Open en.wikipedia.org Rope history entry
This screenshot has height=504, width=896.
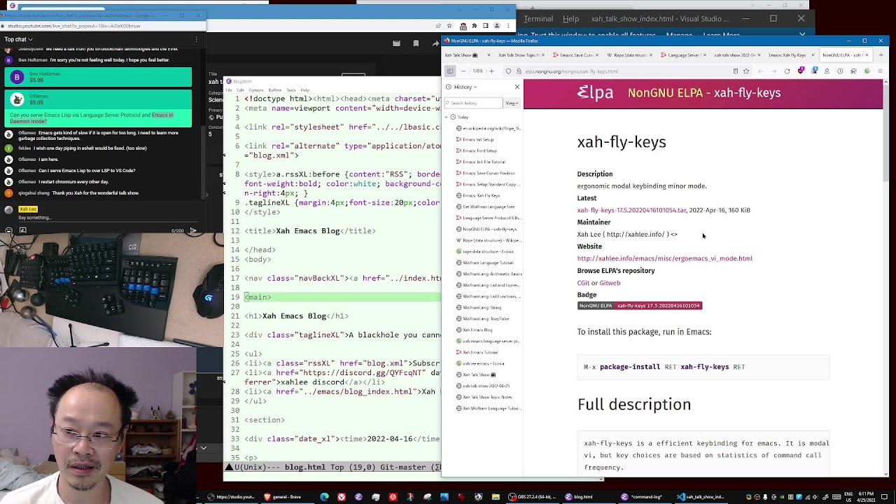point(487,128)
